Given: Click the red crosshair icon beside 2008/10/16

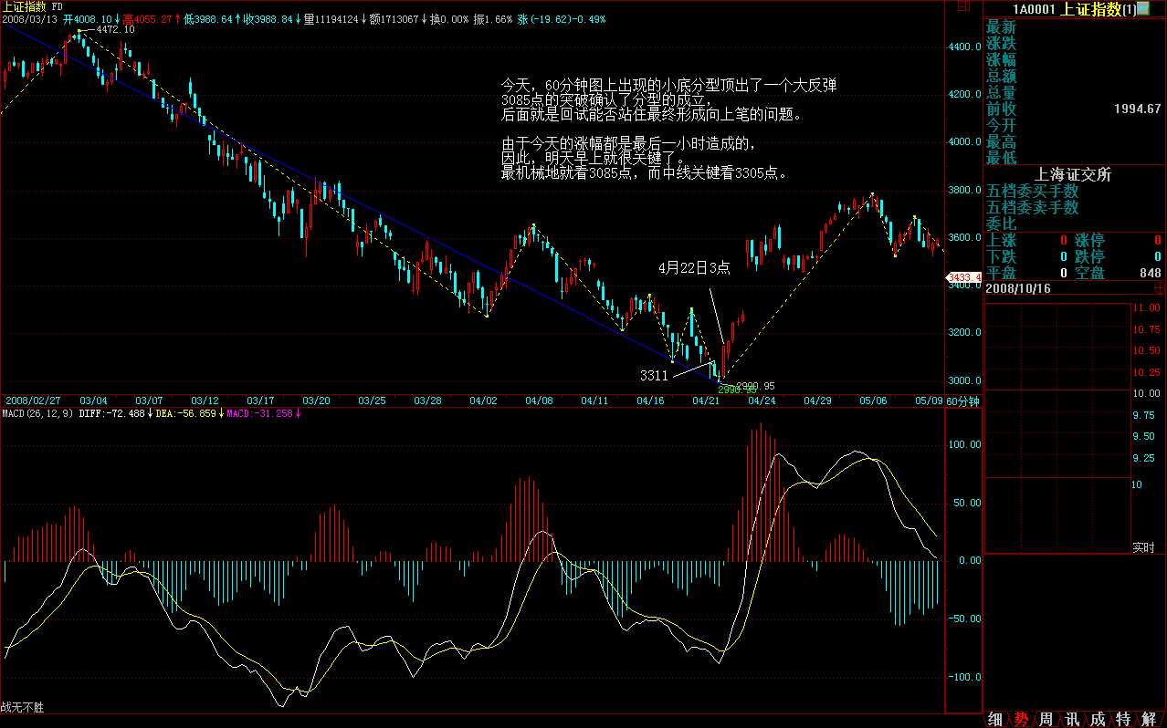Looking at the screenshot, I should point(1160,286).
